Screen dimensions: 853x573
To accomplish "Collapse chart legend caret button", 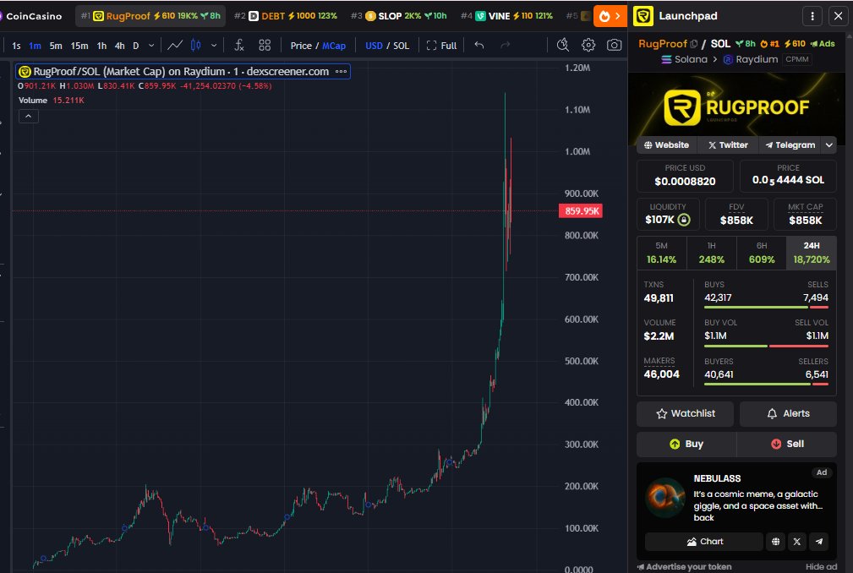I will [x=28, y=116].
